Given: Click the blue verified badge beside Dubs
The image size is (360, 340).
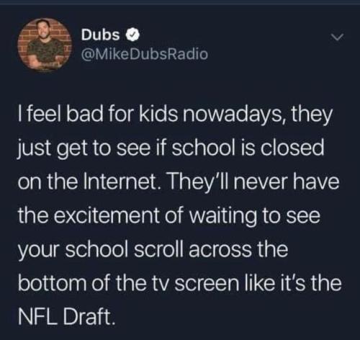Looking at the screenshot, I should [x=133, y=35].
